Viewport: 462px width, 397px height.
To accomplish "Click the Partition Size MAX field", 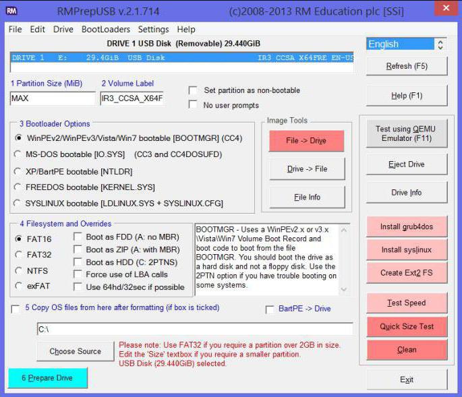I will [x=53, y=98].
